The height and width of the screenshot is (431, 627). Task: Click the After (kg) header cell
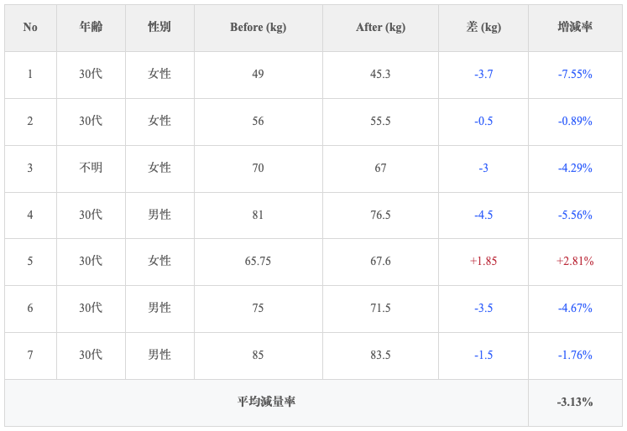(380, 28)
